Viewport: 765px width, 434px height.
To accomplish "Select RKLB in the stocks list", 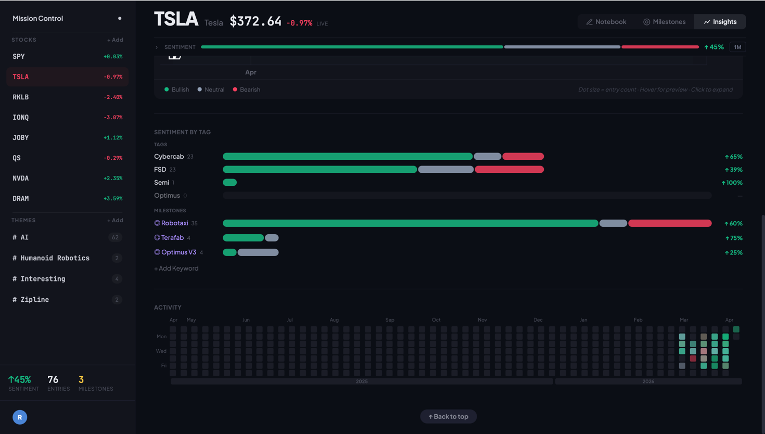I will click(x=68, y=97).
